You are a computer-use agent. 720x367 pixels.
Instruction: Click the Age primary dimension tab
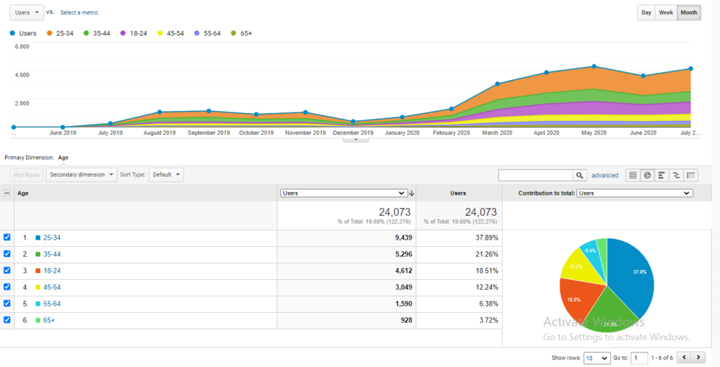tap(63, 157)
